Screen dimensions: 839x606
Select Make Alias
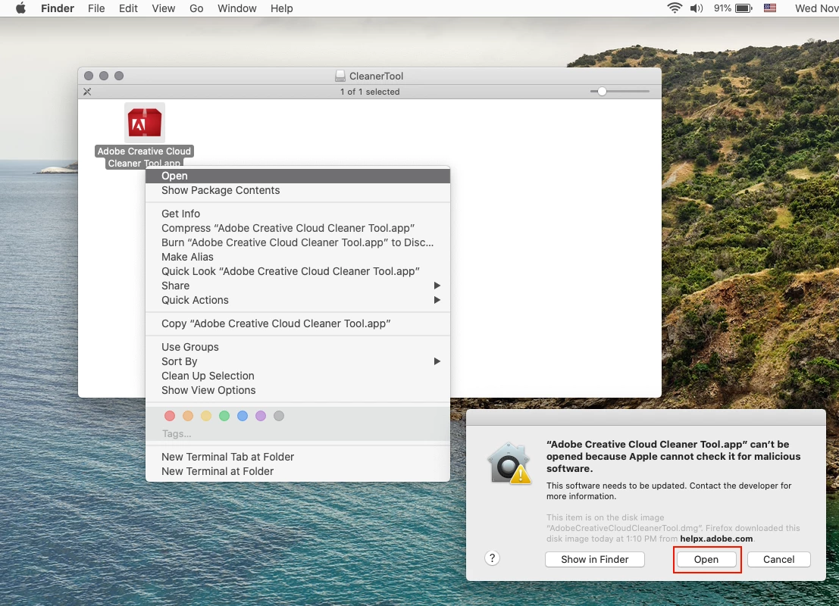tap(298, 257)
